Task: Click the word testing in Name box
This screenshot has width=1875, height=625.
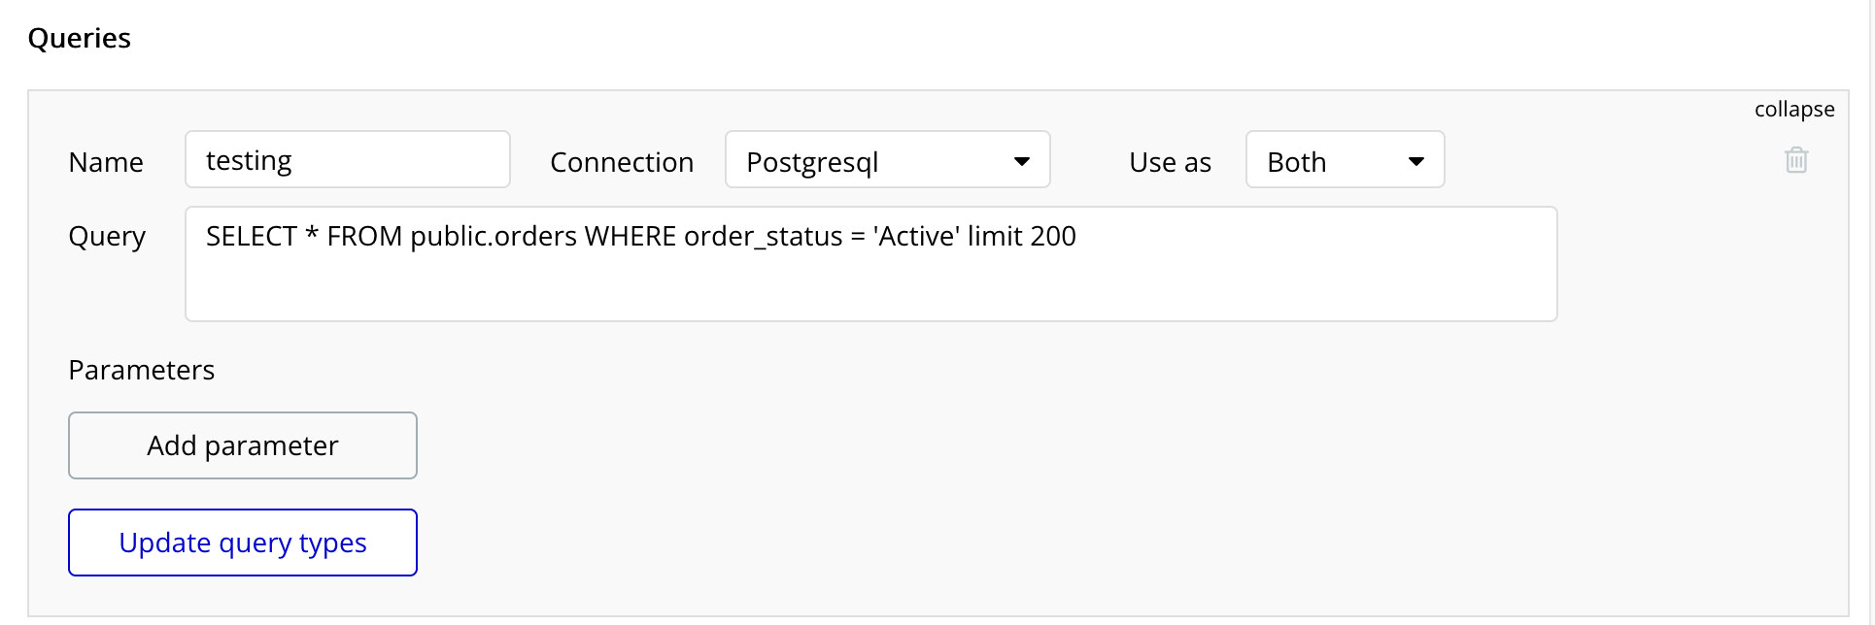Action: point(249,160)
